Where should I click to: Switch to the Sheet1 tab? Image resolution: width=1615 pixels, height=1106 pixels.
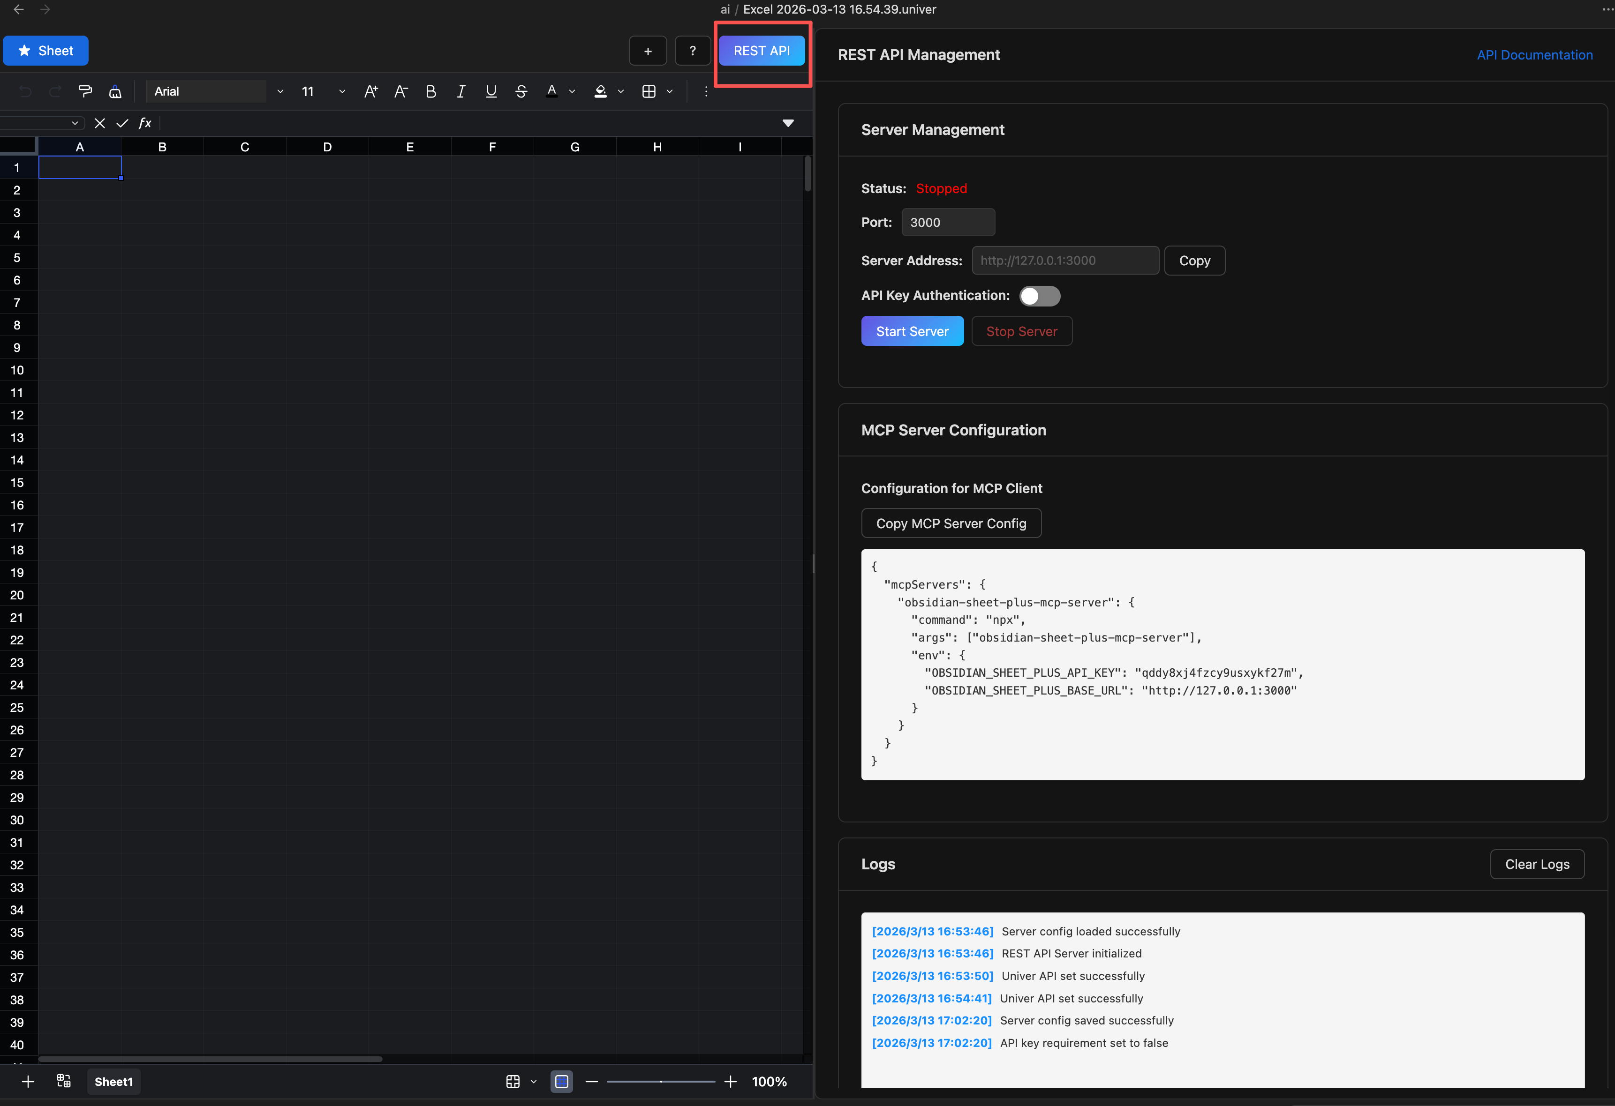(114, 1081)
